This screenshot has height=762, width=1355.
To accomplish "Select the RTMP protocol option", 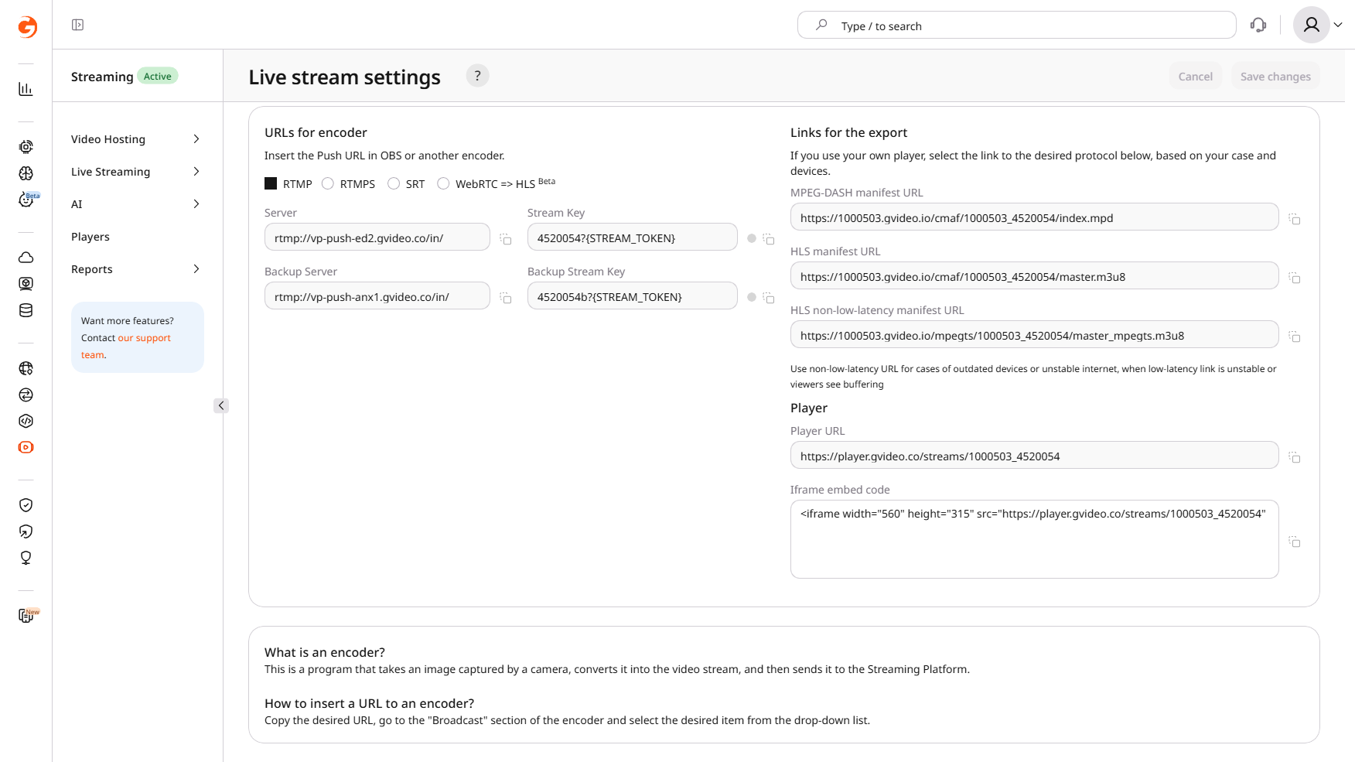I will pos(271,183).
